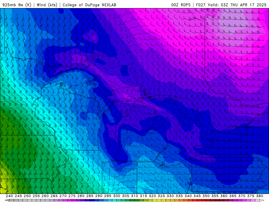This screenshot has height=202, width=269.
Task: Click the 350 theta-e legend value
Action: click(x=206, y=196)
